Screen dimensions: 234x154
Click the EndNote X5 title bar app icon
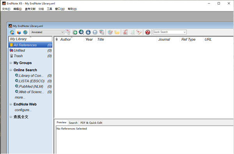click(x=4, y=3)
